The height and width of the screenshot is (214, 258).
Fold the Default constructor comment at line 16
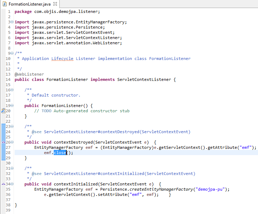12,90
